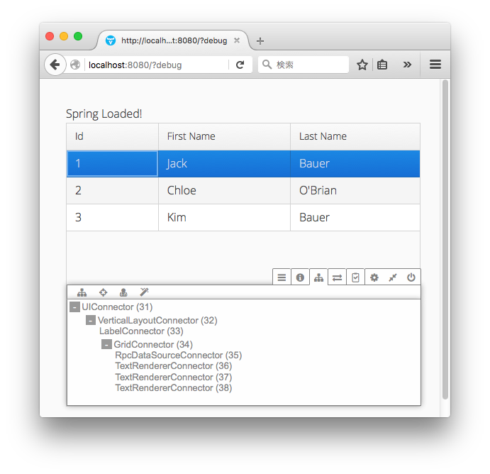Viewport: 490px width, 474px height.
Task: Collapse the GridConnector (34) node
Action: click(106, 345)
